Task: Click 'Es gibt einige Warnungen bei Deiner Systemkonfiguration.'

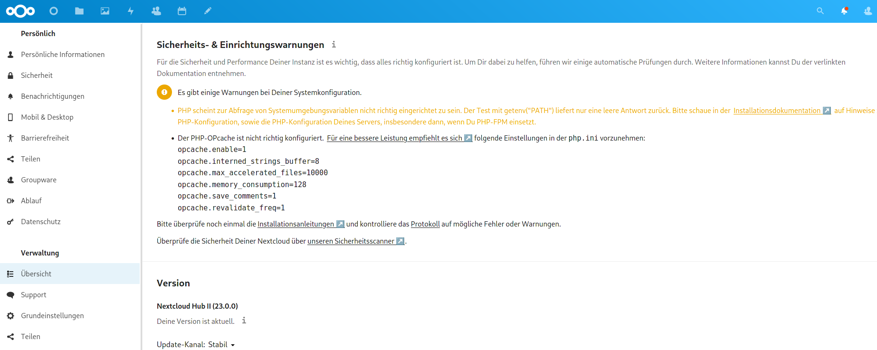Action: point(269,93)
